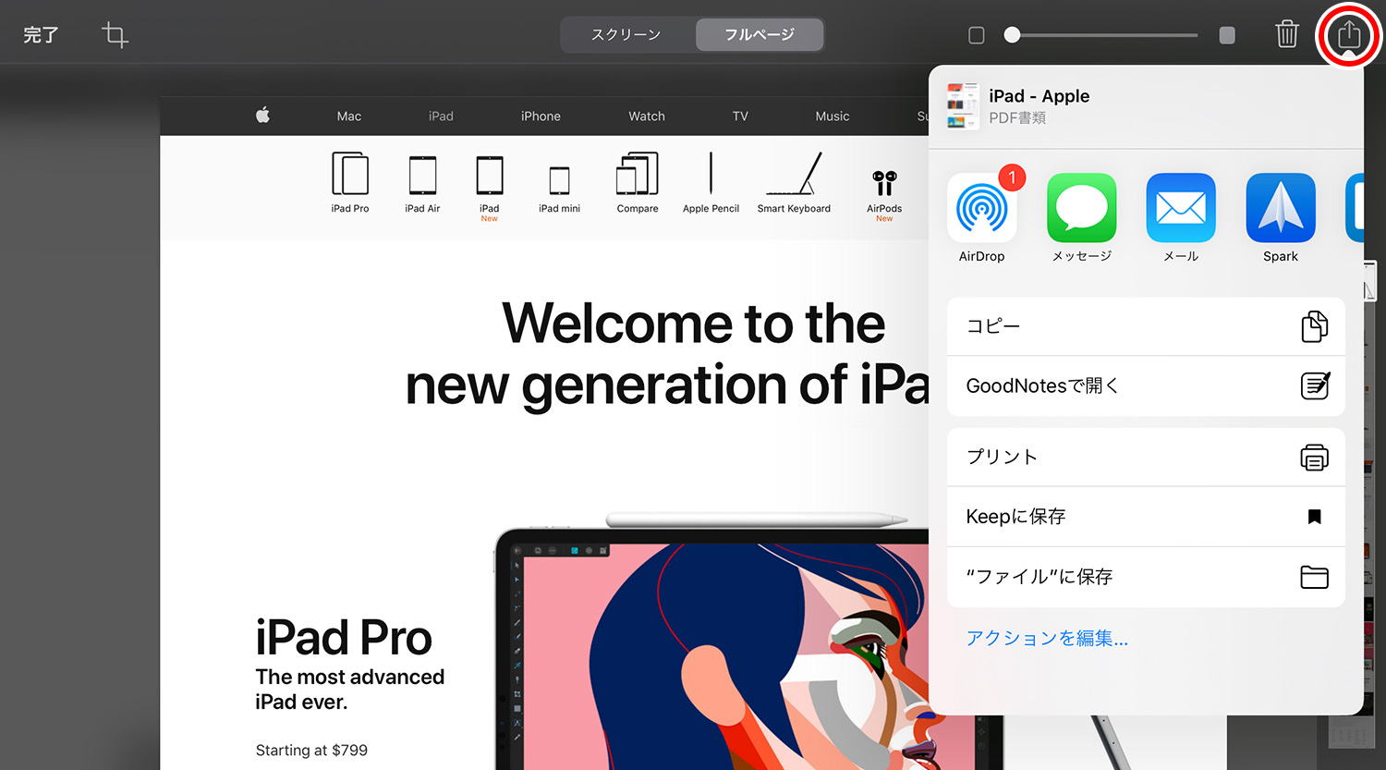Choose Keepに保存 action
The width and height of the screenshot is (1386, 770).
coord(1146,517)
